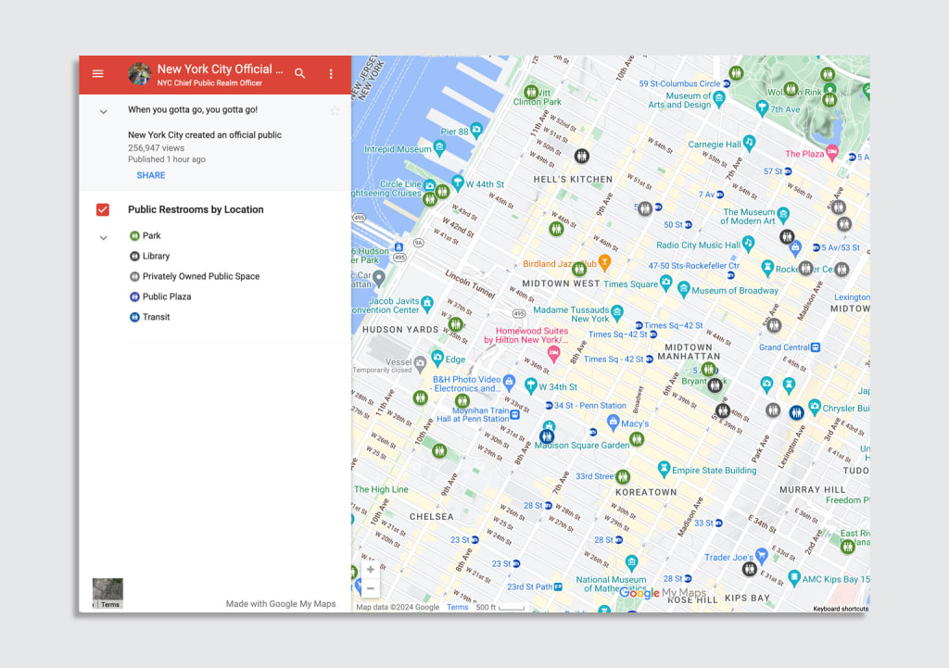Collapse the 'When you gotta go' description section
This screenshot has width=949, height=668.
click(103, 109)
